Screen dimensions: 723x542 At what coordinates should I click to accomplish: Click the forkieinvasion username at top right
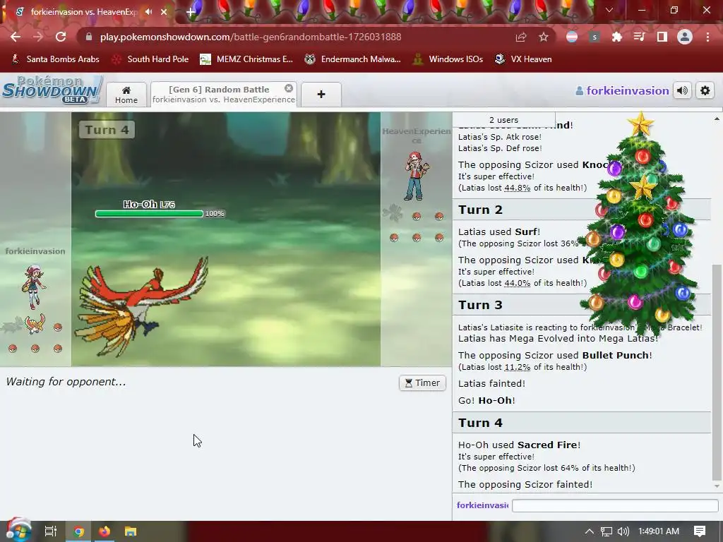(x=622, y=91)
